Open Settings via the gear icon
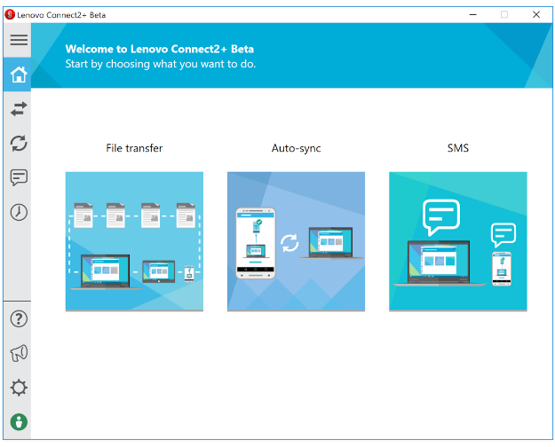Screen dimensions: 555x447 coord(19,388)
